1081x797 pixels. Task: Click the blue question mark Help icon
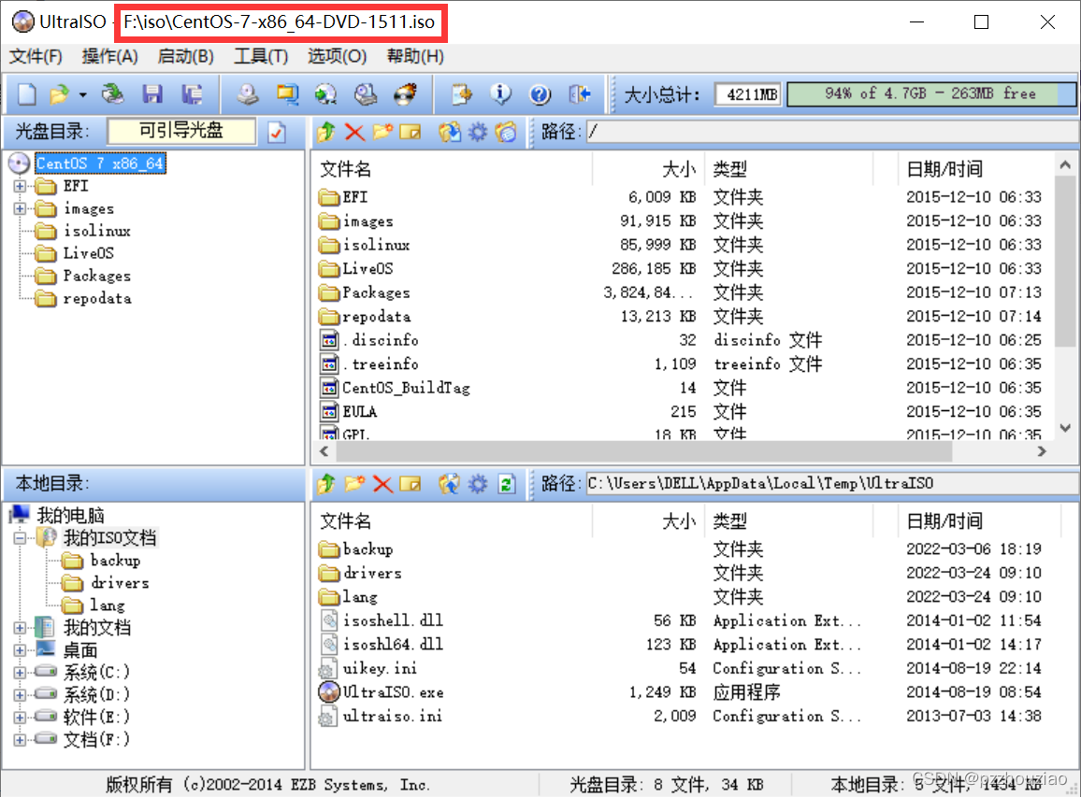(x=540, y=94)
